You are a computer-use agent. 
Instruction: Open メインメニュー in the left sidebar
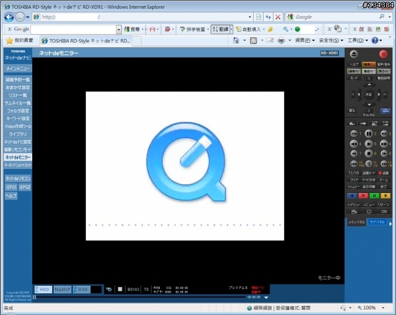(x=18, y=69)
